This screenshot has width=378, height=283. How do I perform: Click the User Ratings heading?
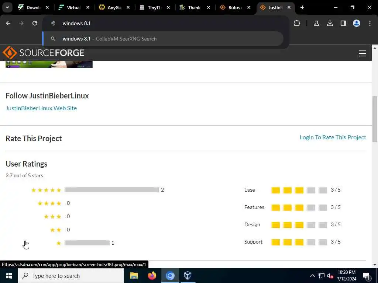[x=27, y=164]
